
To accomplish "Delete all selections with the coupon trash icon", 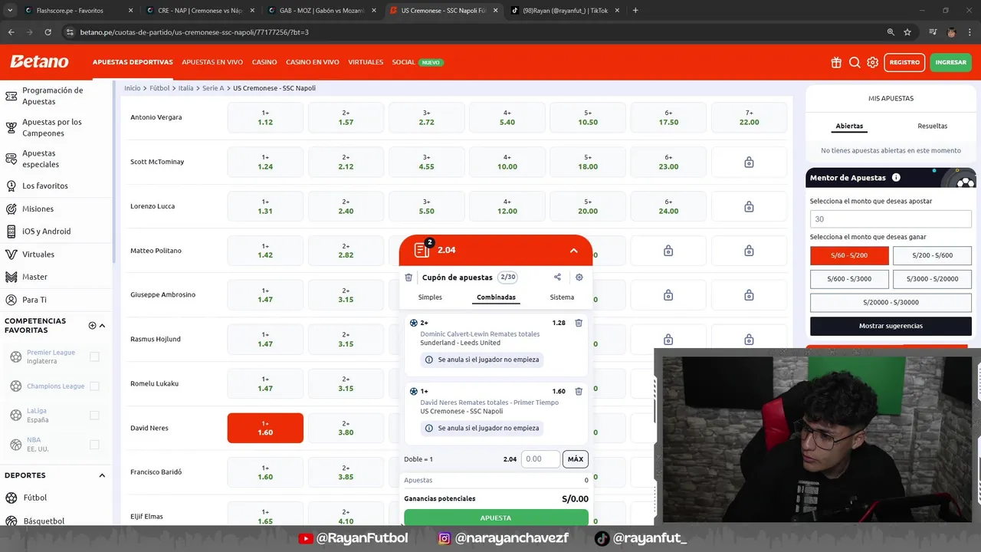I will point(408,278).
